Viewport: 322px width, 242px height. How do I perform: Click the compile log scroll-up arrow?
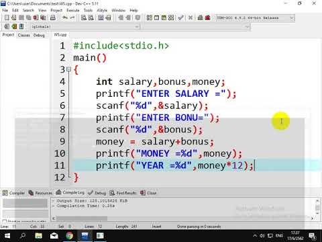pyautogui.click(x=317, y=200)
